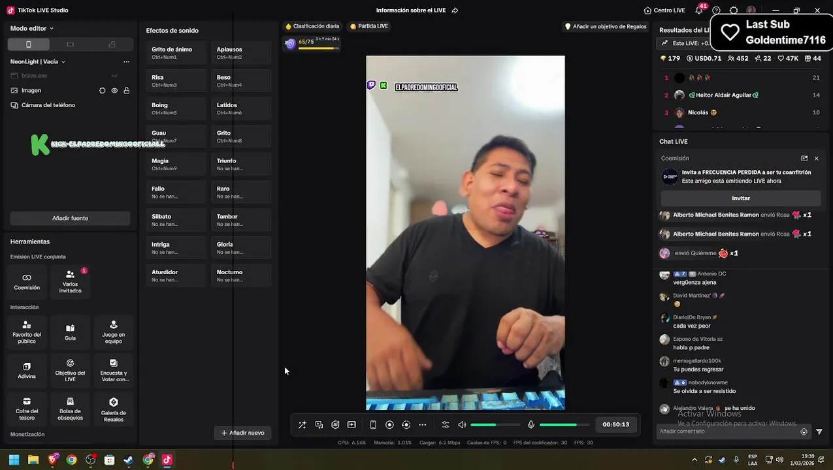Open Objetivo del LIVE tool

click(x=70, y=371)
